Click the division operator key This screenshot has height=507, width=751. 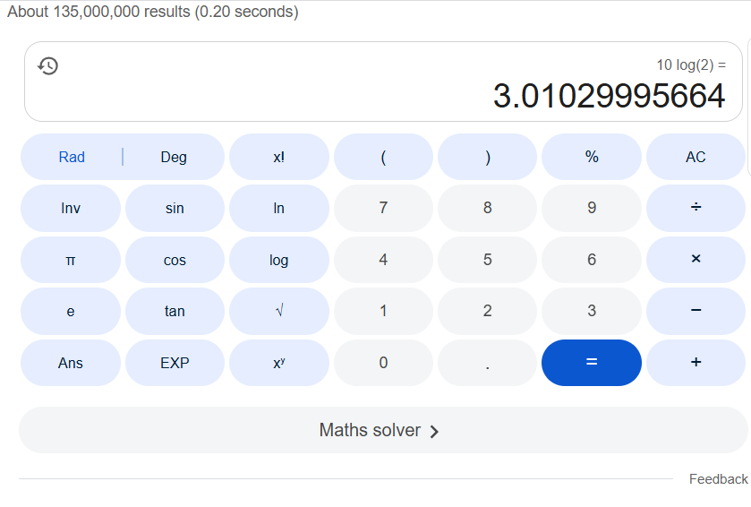[696, 208]
